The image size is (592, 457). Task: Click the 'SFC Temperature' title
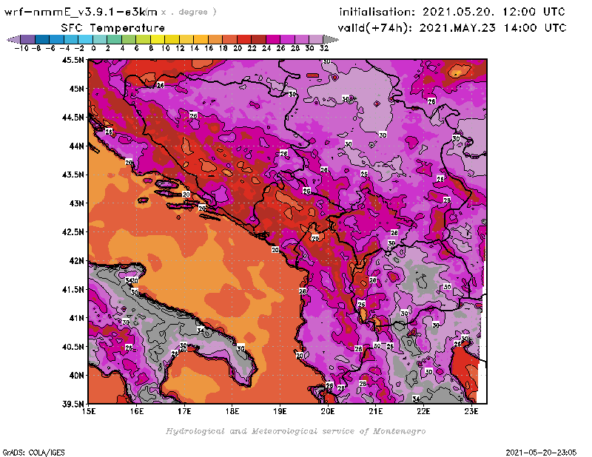coord(113,28)
